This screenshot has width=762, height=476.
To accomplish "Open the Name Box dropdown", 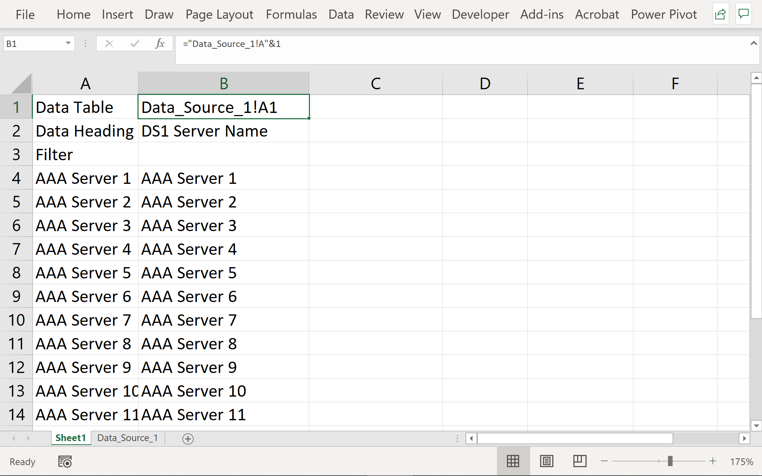I will (68, 43).
